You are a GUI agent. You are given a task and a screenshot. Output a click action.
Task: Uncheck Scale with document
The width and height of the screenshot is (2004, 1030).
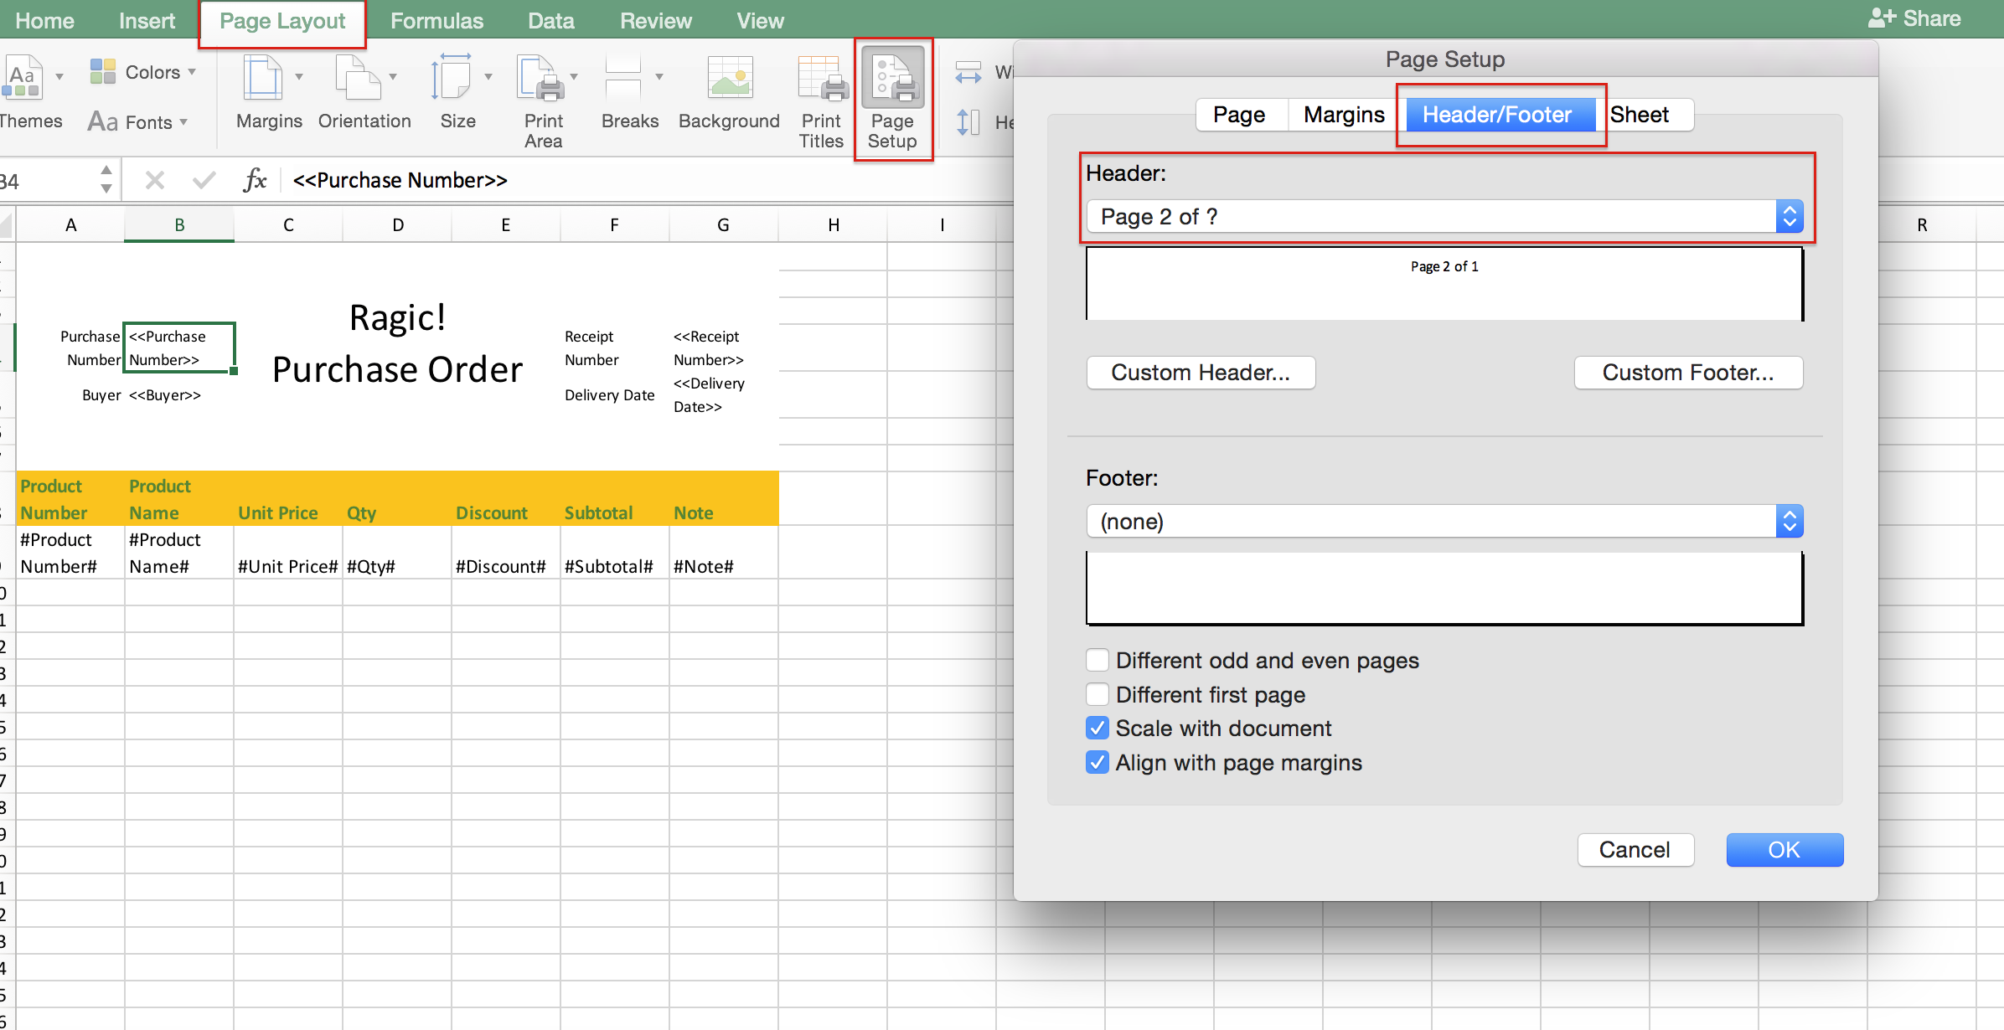pos(1097,728)
